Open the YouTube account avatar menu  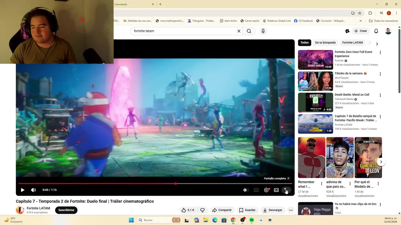pyautogui.click(x=388, y=31)
